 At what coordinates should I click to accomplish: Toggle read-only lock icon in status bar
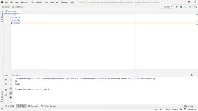coord(181,109)
